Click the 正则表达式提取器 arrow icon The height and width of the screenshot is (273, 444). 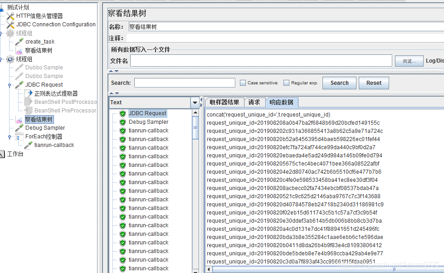point(28,93)
